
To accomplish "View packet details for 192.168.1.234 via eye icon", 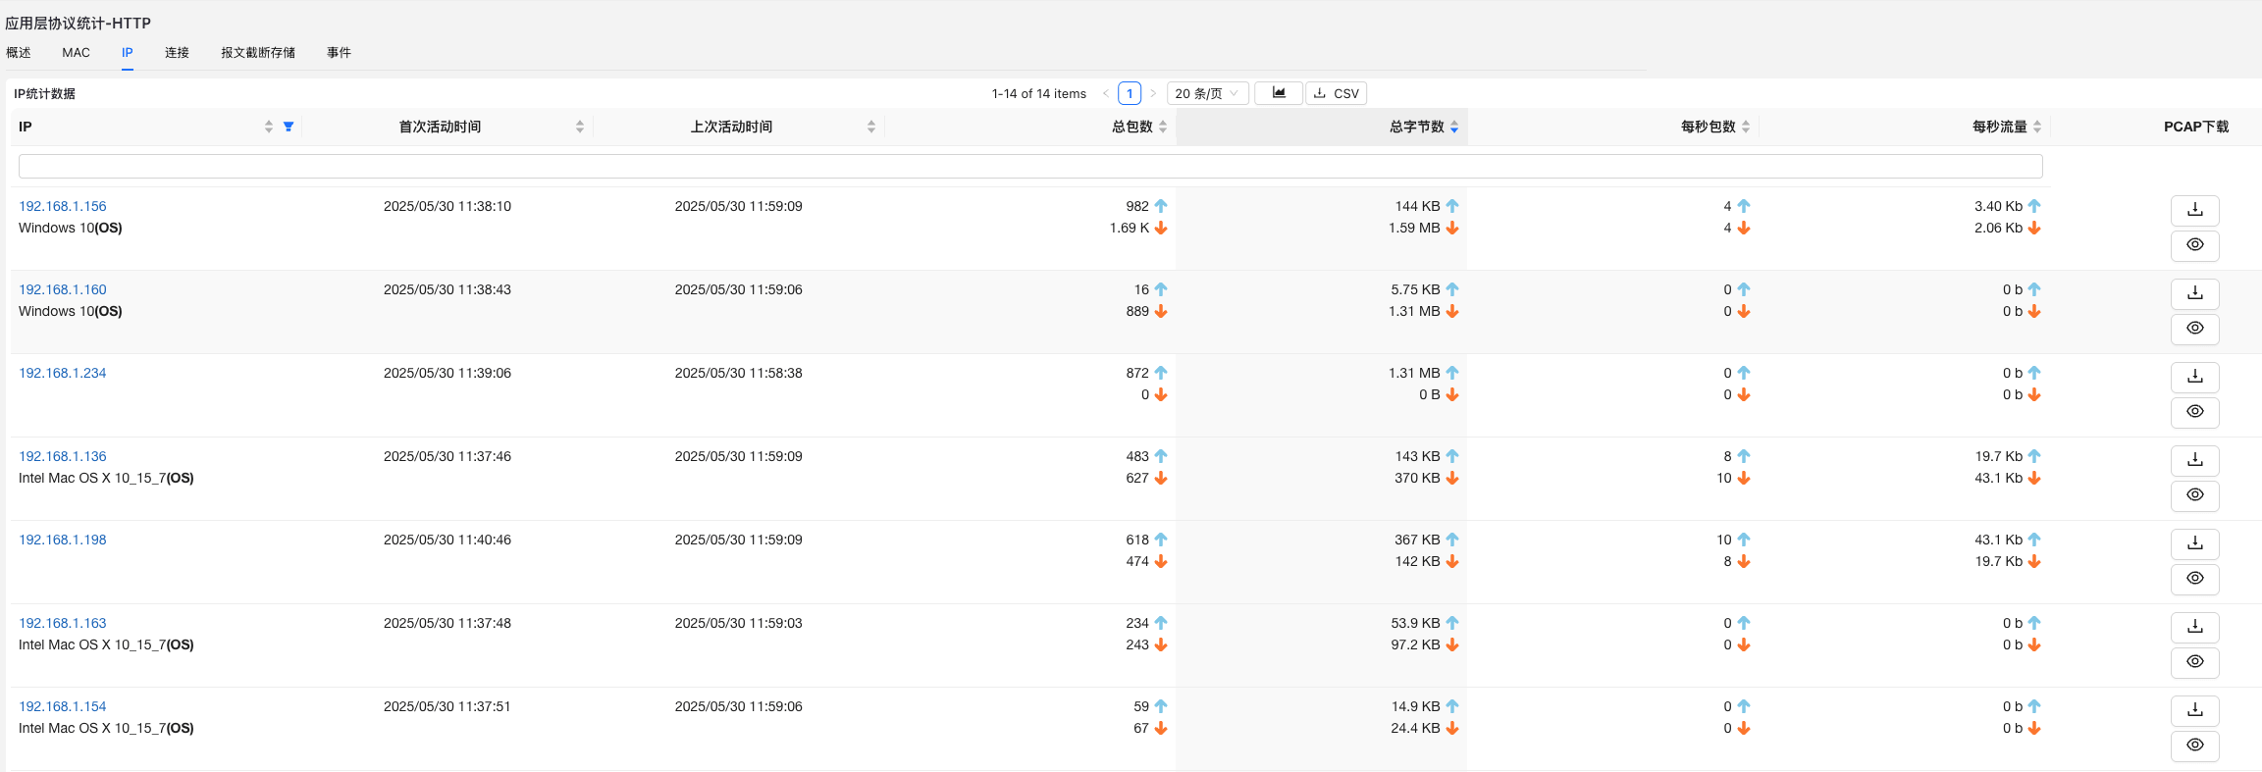I will (2194, 412).
